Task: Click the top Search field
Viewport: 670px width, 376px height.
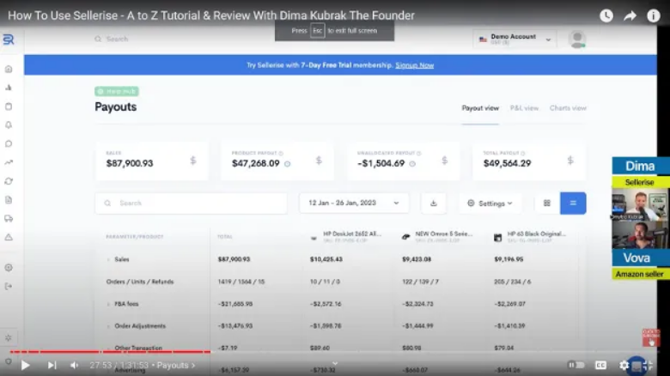Action: (117, 39)
